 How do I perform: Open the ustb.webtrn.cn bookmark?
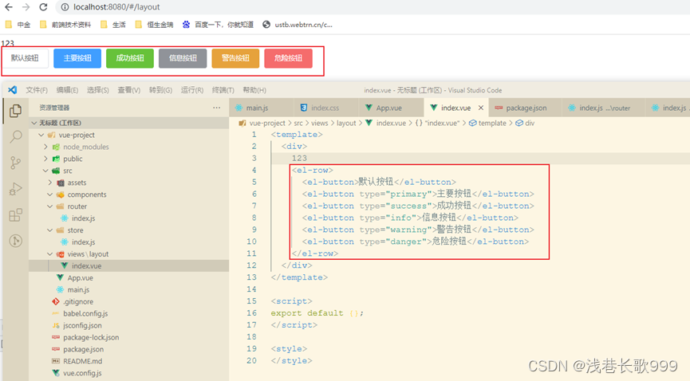click(298, 25)
